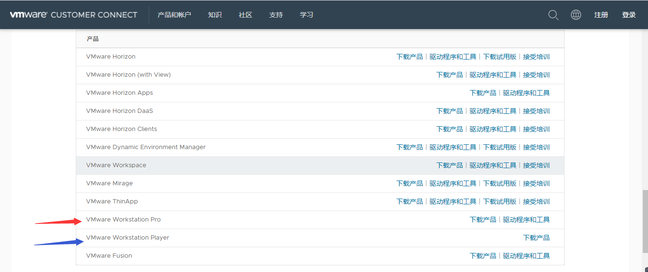Click 接受培训 for VMware ThinApp

(536, 201)
